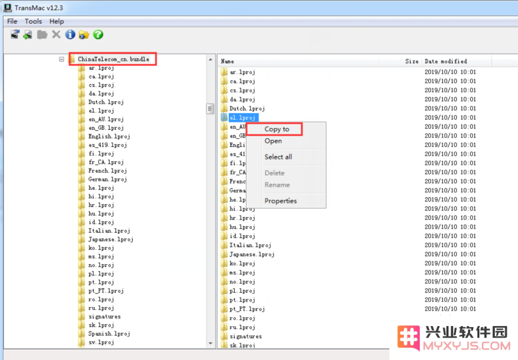The height and width of the screenshot is (360, 518).
Task: Click the left tree scrollbar thumb
Action: 210,109
